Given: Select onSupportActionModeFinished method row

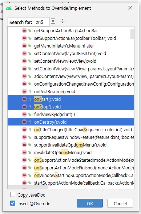Looking at the screenshot, I should 71,168.
